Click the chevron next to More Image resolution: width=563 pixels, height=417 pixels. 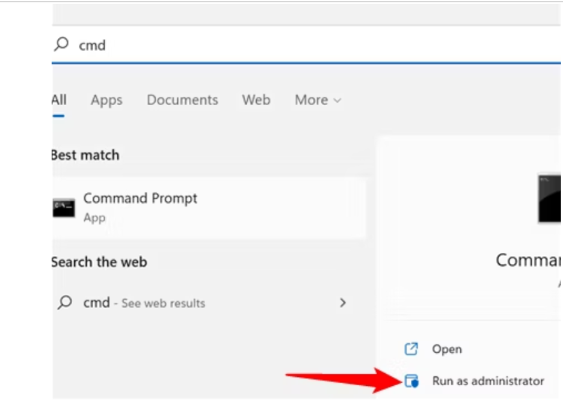pos(337,100)
